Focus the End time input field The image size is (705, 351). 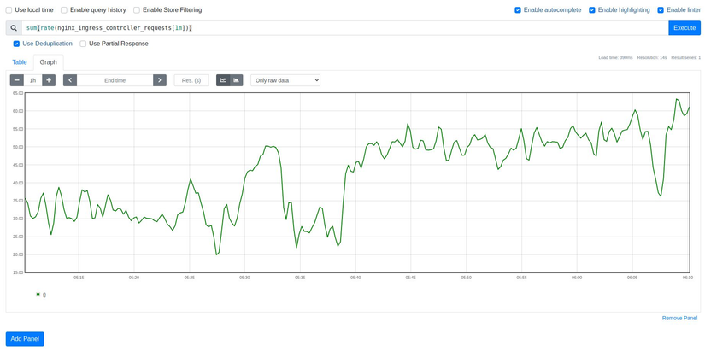115,80
